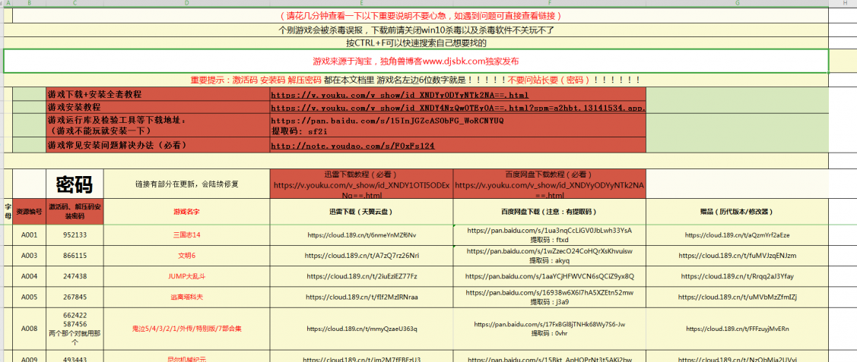
Task: Click the 迅雷下载（天翼云盘） header cell
Action: tap(361, 211)
